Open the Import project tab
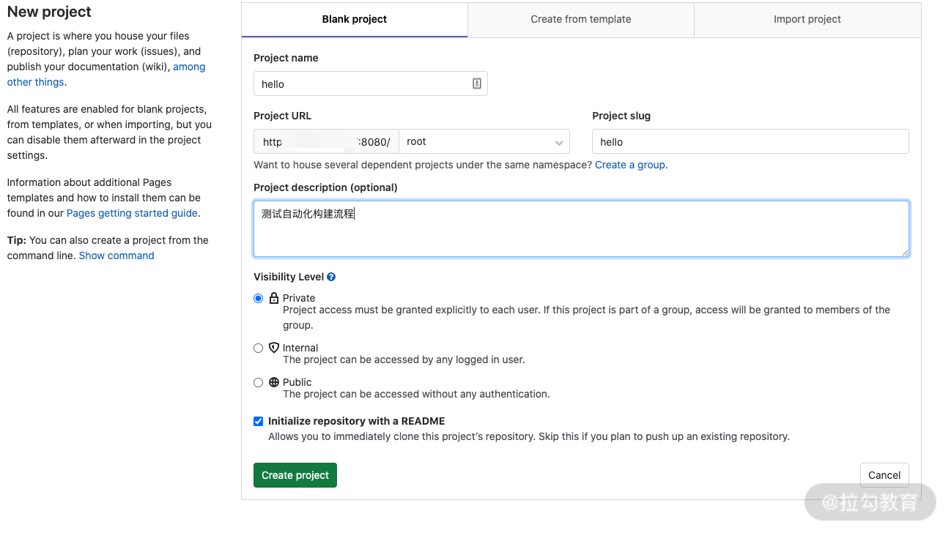 [x=807, y=19]
